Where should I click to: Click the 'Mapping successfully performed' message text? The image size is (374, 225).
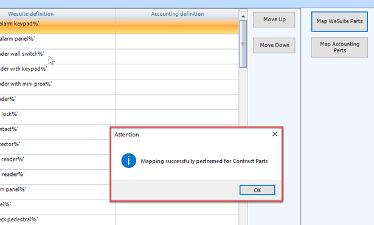[x=204, y=161]
